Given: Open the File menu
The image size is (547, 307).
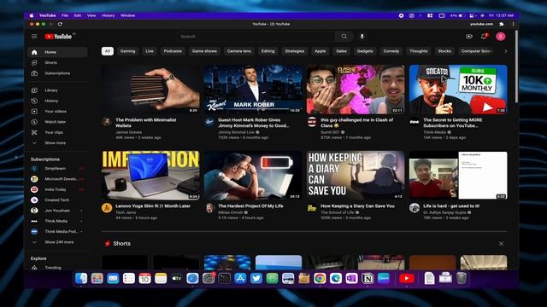Looking at the screenshot, I should pos(65,15).
